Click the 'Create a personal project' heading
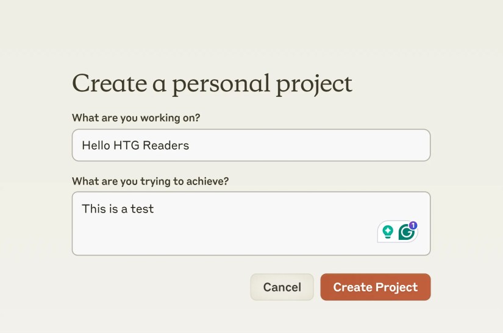The height and width of the screenshot is (333, 503). coord(212,83)
